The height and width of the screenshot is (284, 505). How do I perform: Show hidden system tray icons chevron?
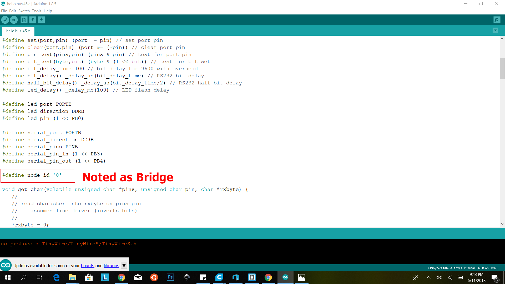pos(428,277)
